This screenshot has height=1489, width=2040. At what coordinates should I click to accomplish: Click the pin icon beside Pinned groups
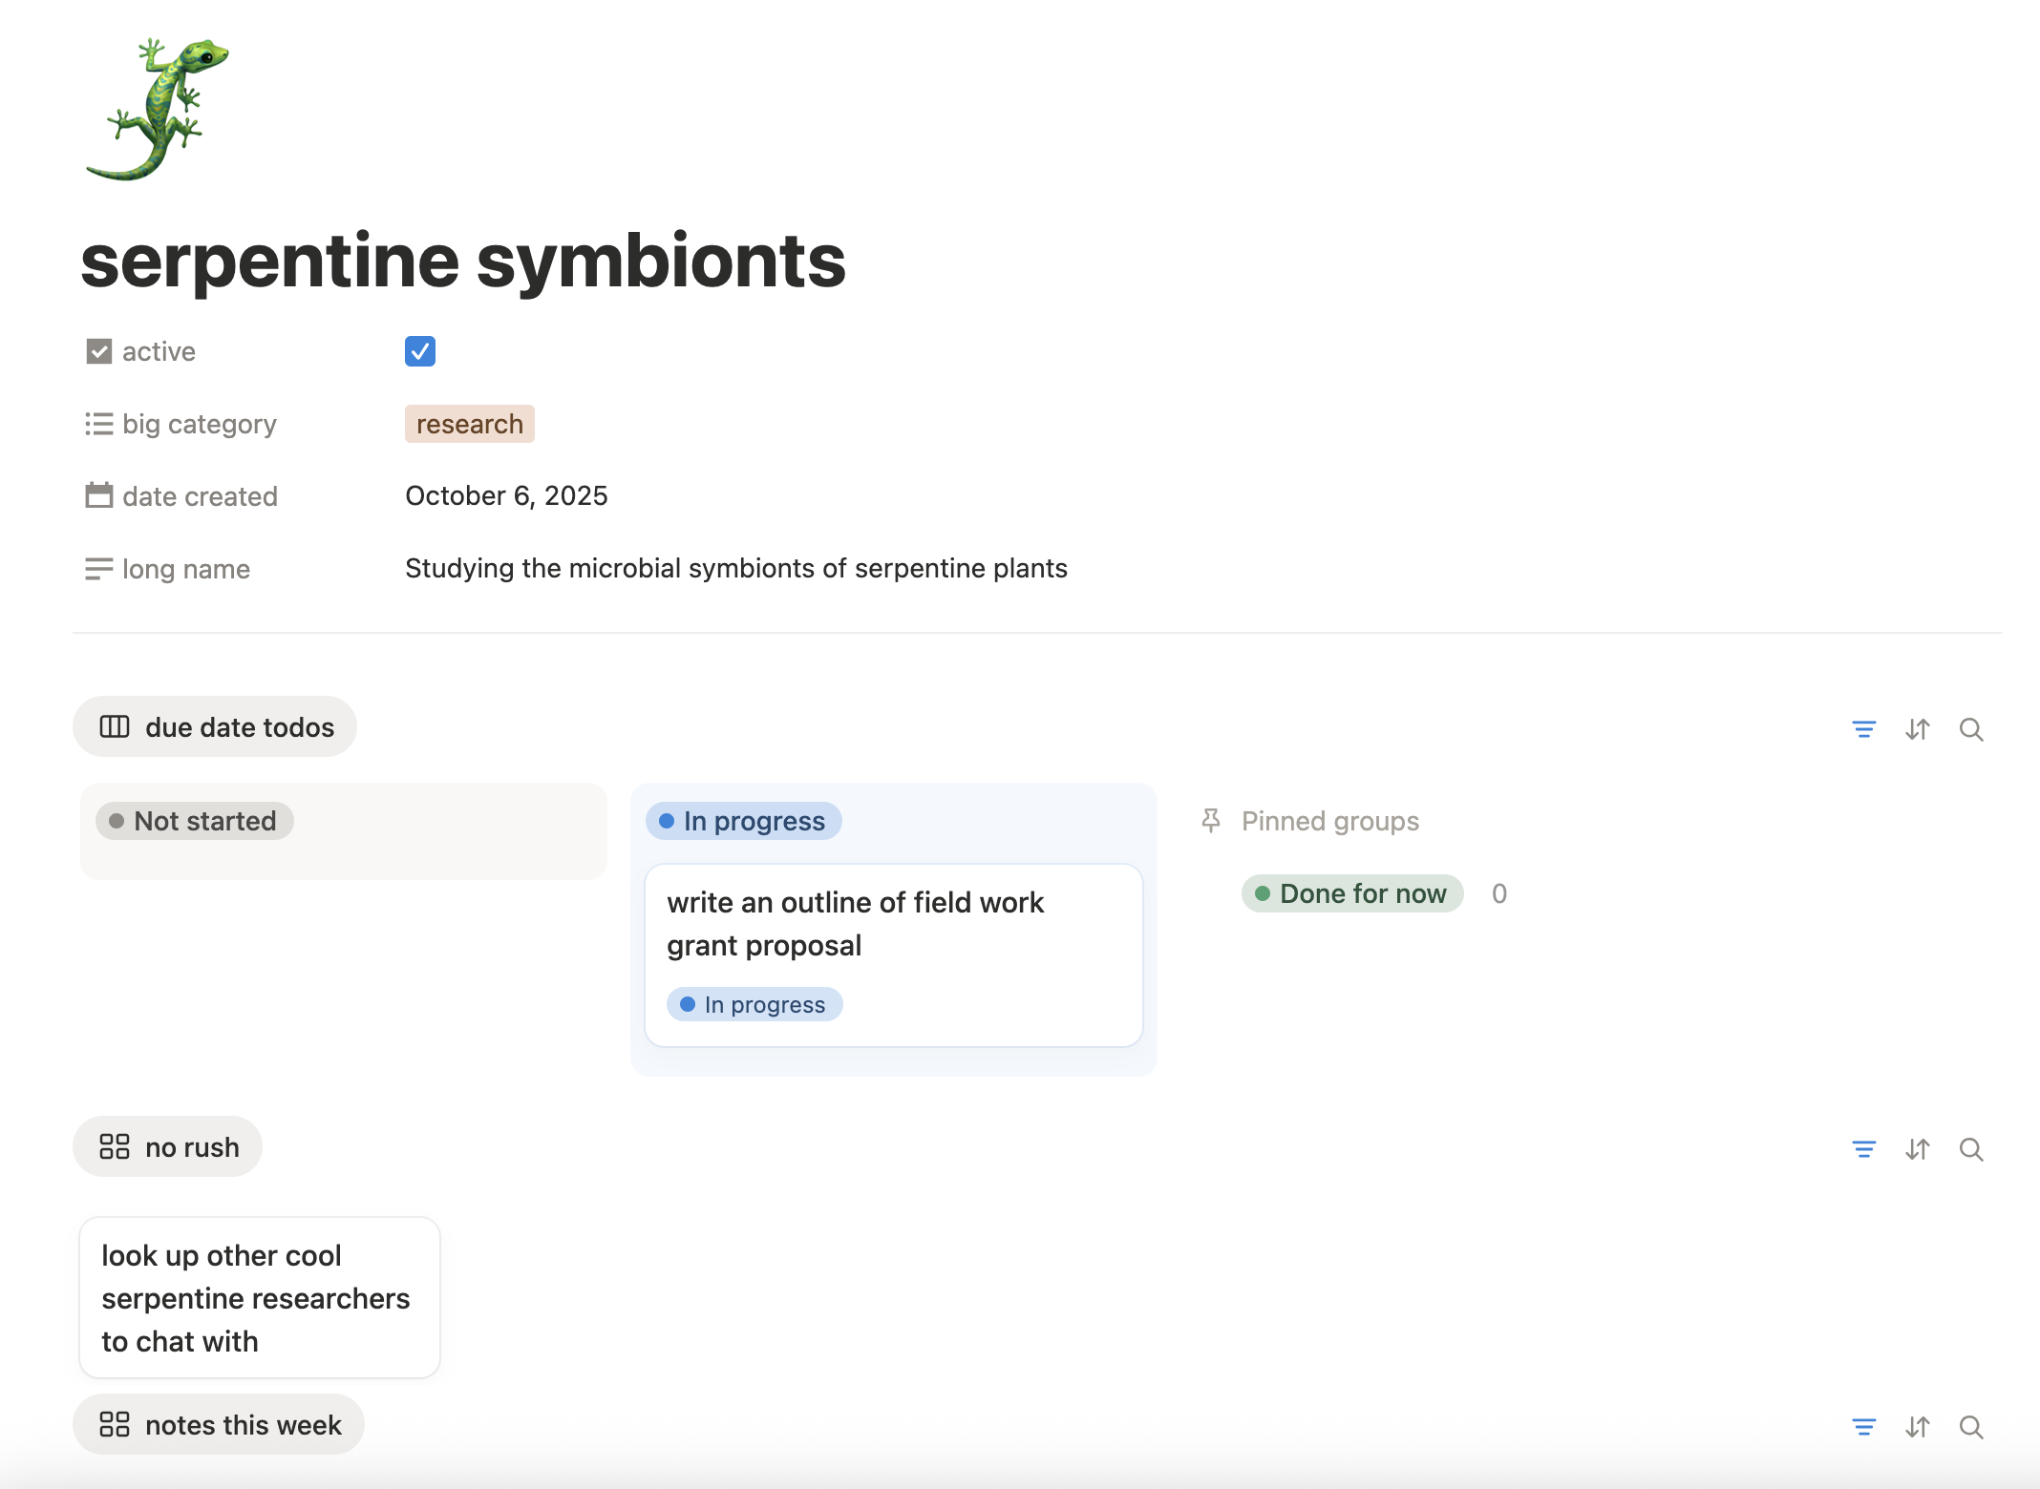[1211, 820]
